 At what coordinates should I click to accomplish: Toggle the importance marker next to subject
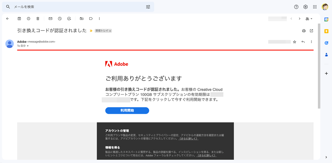(x=91, y=31)
